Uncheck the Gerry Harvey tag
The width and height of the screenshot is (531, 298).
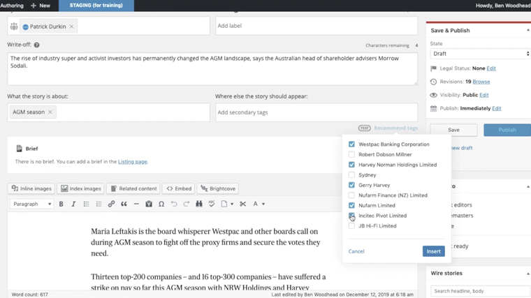(x=351, y=185)
